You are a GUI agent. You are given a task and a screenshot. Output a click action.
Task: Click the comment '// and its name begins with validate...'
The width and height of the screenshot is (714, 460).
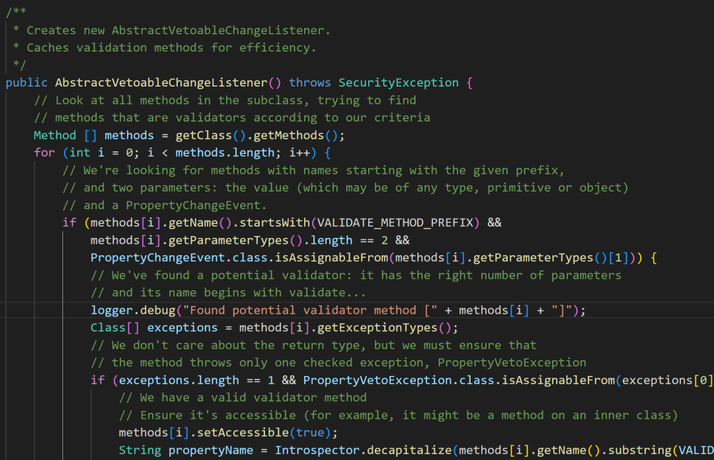click(228, 292)
